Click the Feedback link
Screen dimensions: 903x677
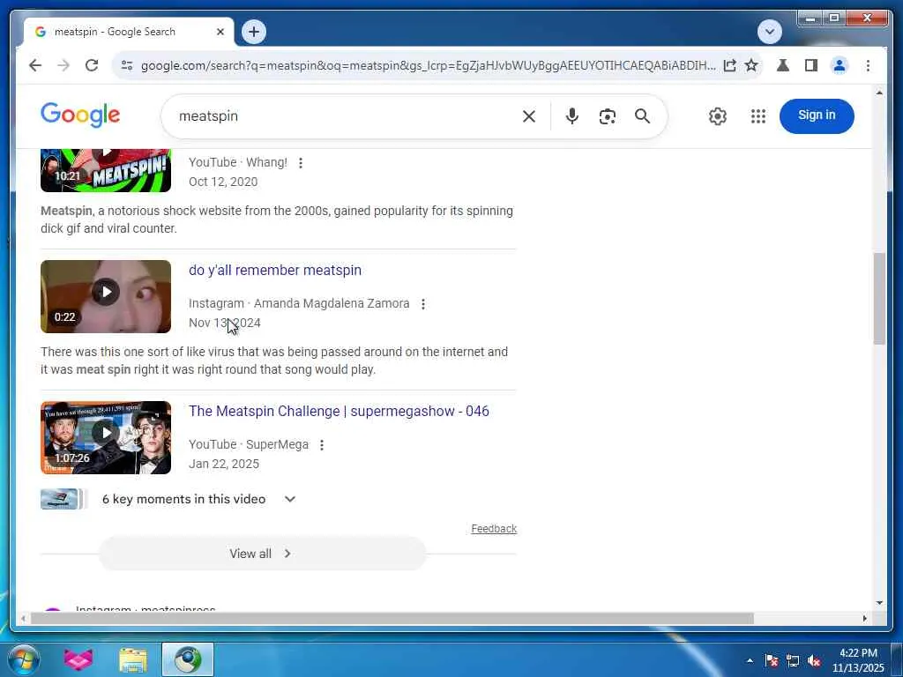(494, 529)
